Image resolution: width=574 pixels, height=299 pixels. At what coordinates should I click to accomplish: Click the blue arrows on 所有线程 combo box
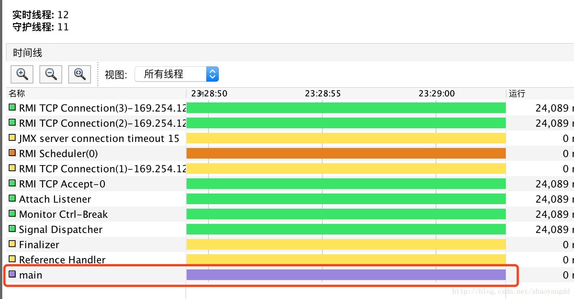(212, 74)
